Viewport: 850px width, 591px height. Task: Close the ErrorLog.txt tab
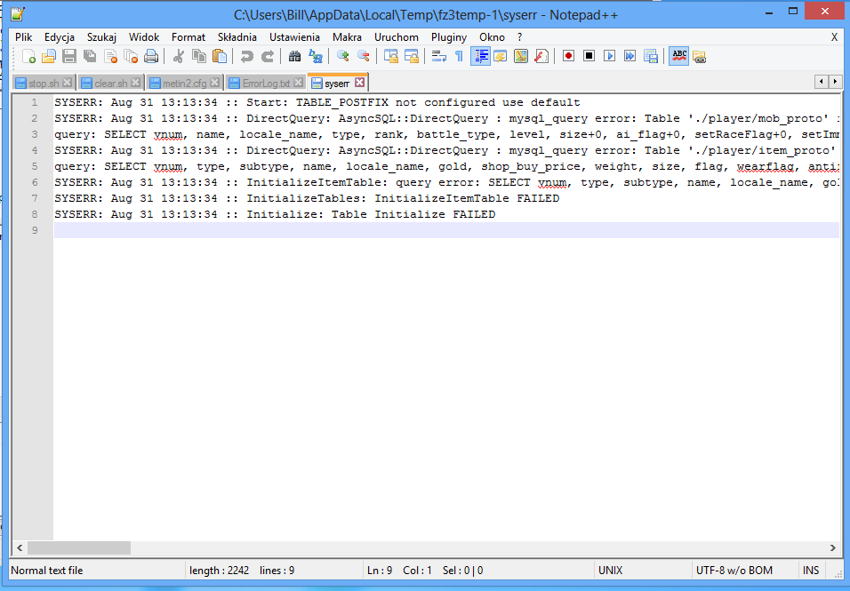(x=298, y=83)
